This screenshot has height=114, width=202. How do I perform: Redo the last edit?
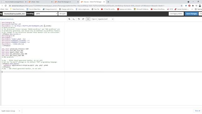tap(83, 19)
